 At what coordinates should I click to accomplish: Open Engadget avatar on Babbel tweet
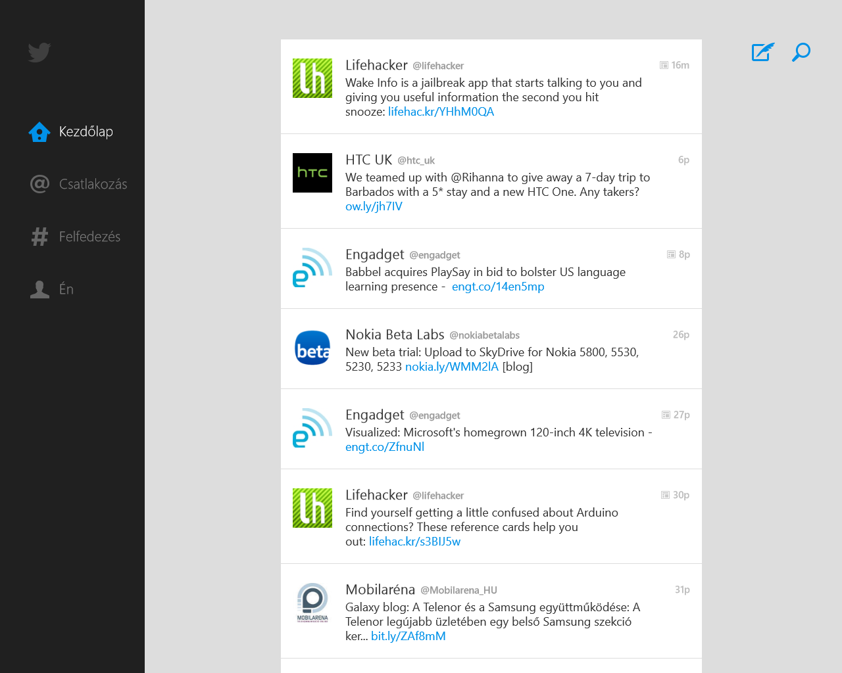312,267
